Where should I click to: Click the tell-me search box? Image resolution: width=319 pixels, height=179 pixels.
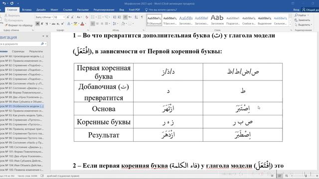tap(161, 9)
